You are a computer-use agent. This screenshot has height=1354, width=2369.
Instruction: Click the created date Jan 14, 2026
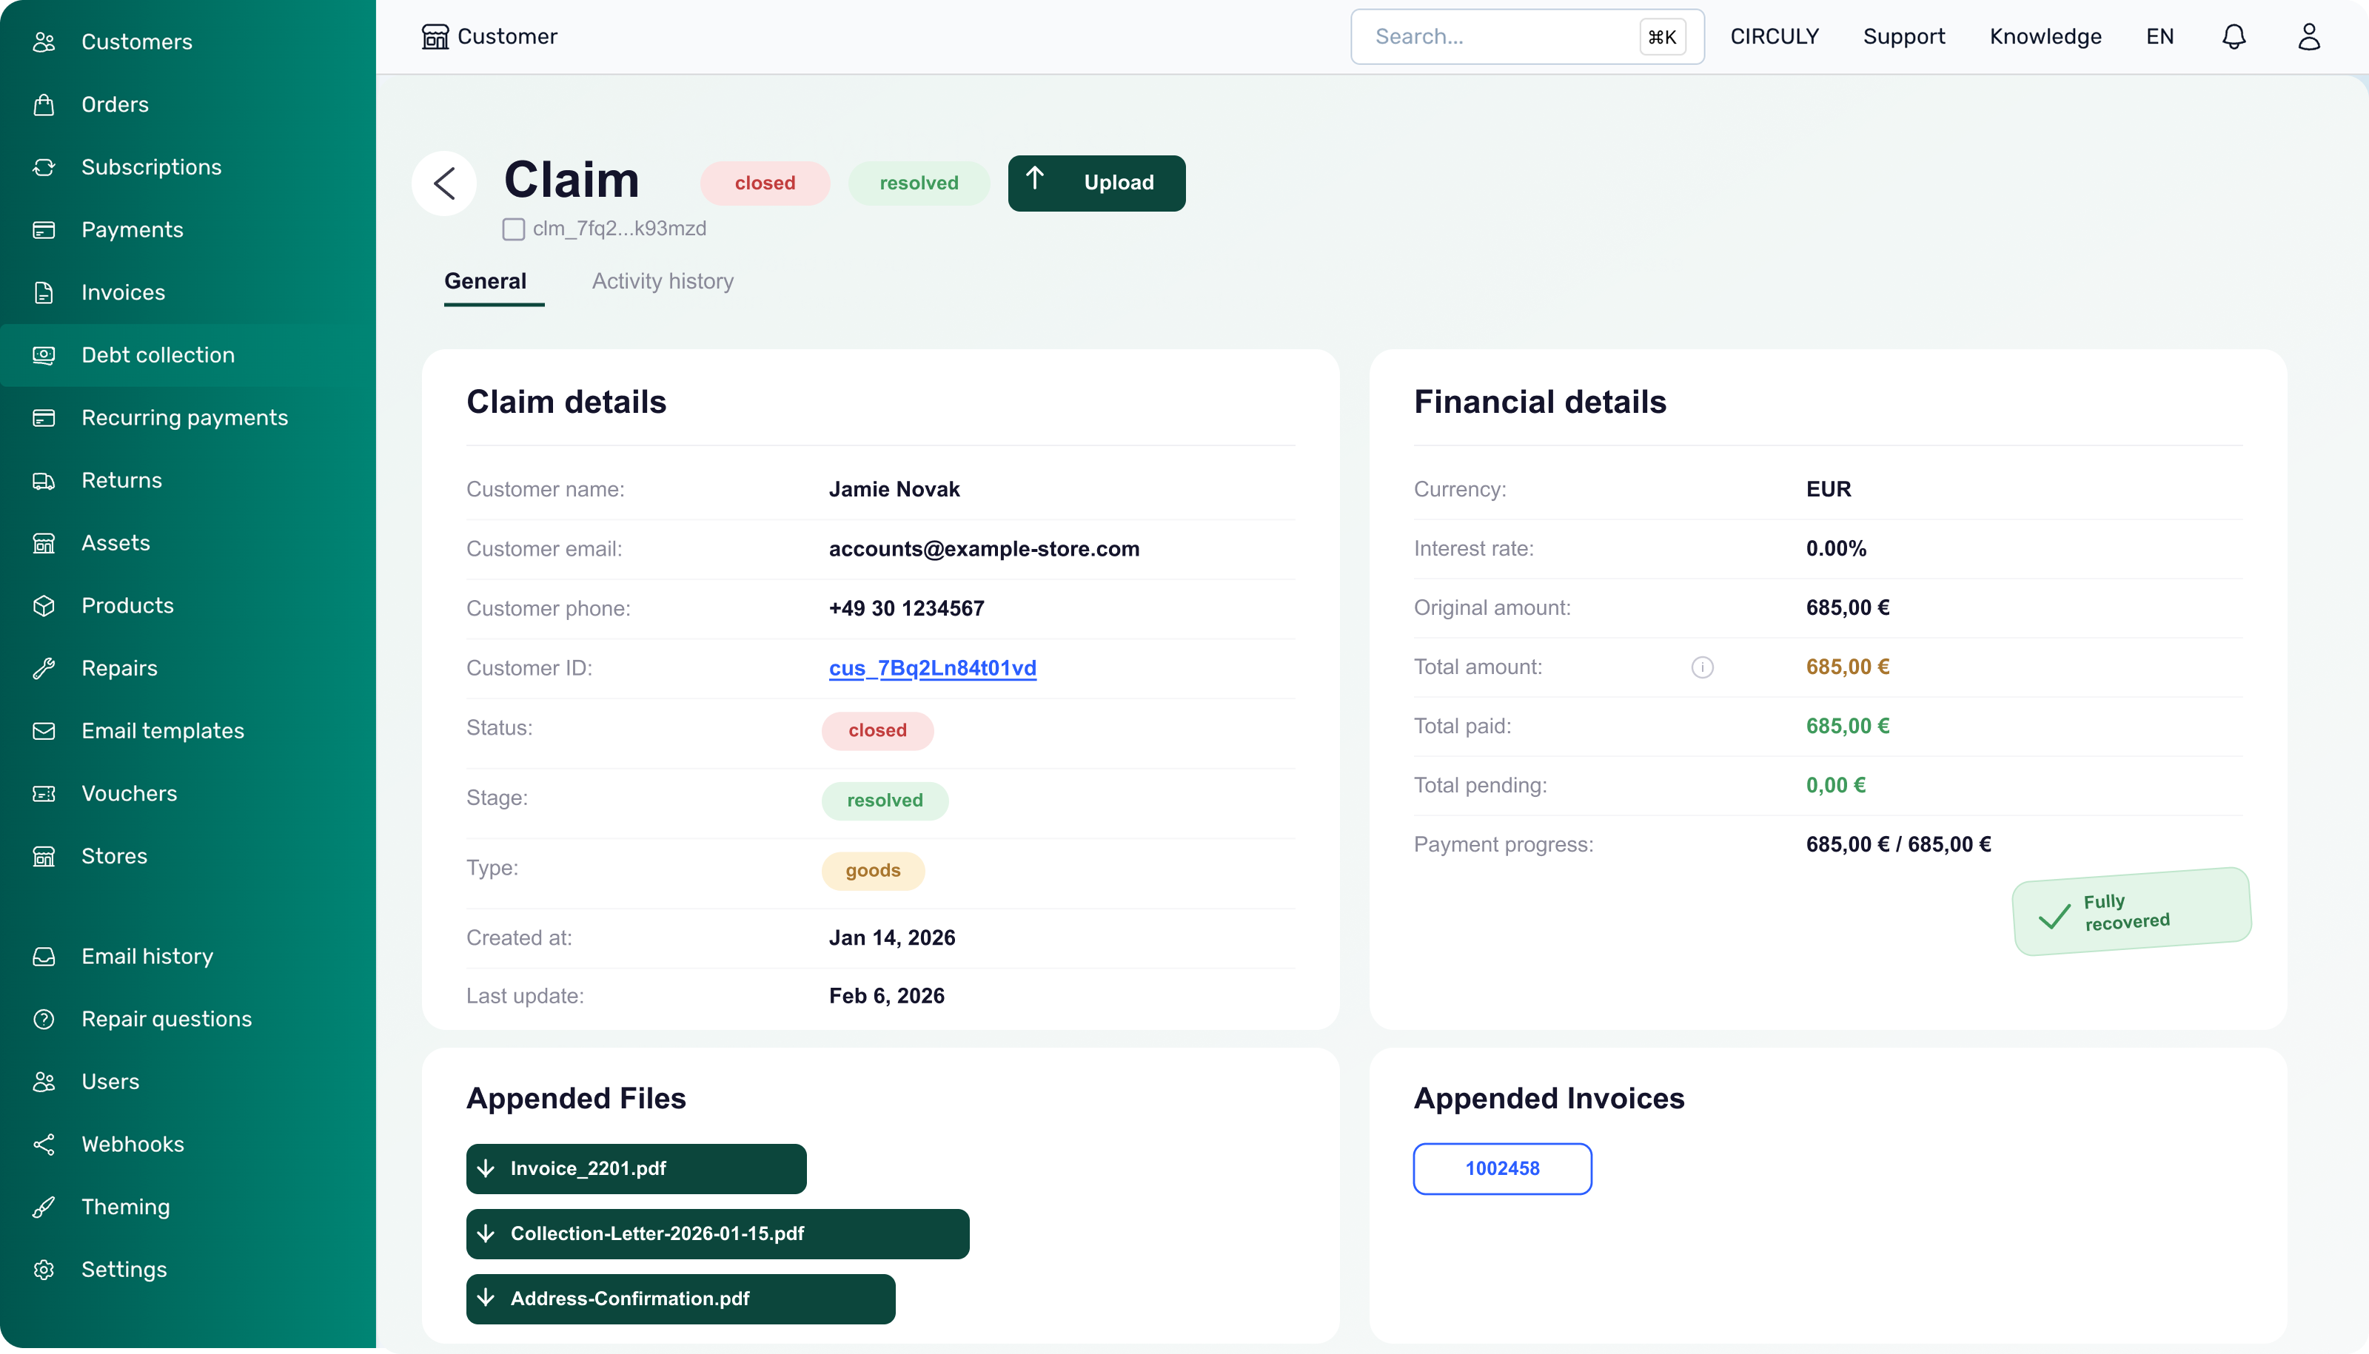point(891,937)
